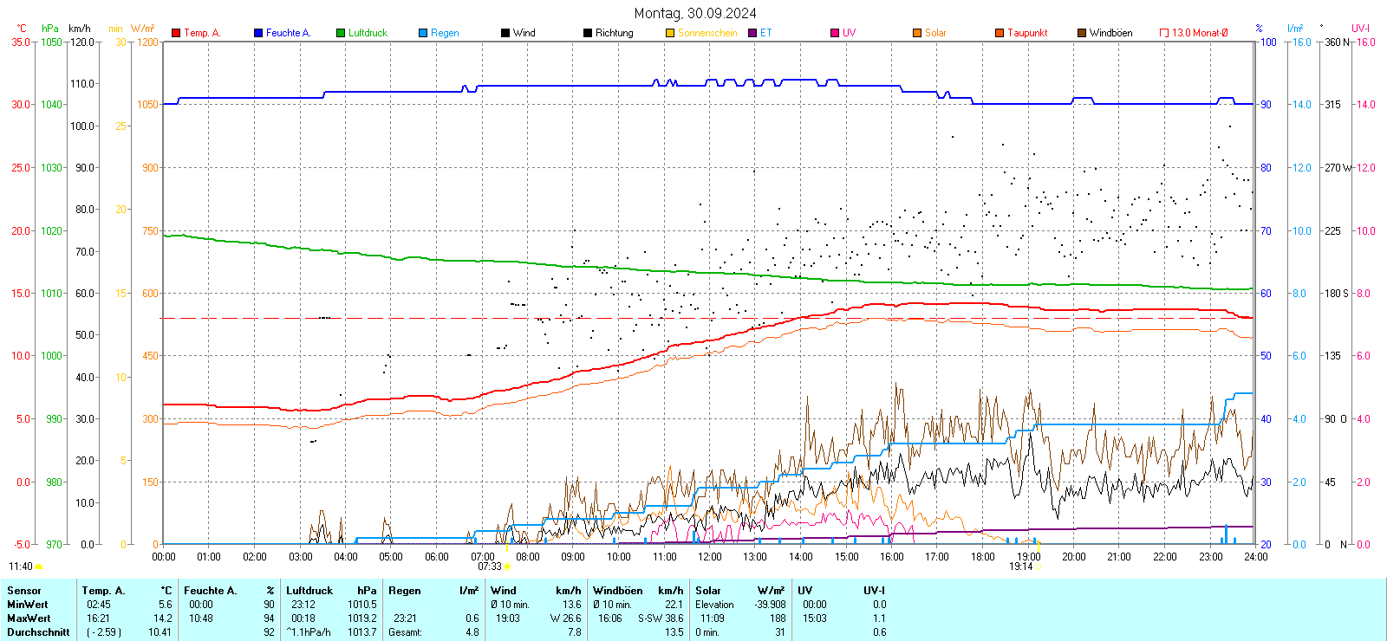The image size is (1387, 641).
Task: Click the light-blue Regen legend square
Action: coord(423,33)
